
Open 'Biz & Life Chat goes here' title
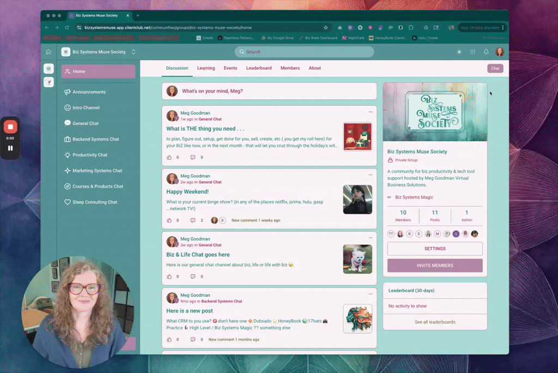(x=198, y=255)
